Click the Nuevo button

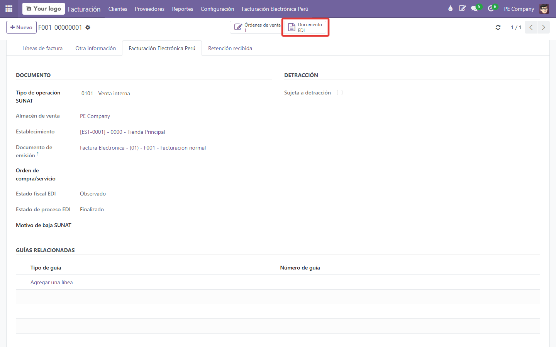point(21,27)
